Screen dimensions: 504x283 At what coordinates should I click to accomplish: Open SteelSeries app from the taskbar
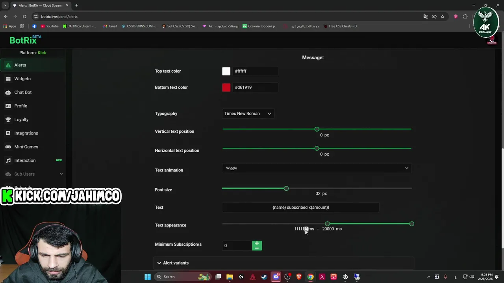(x=345, y=277)
